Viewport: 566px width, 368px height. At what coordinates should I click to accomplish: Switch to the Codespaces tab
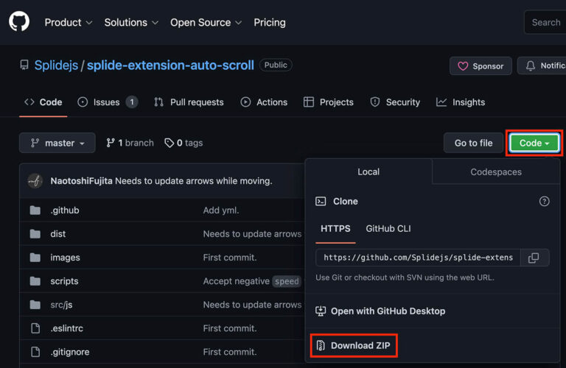[495, 172]
